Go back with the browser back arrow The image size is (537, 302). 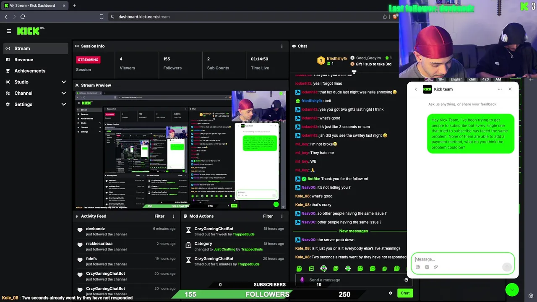pos(6,17)
